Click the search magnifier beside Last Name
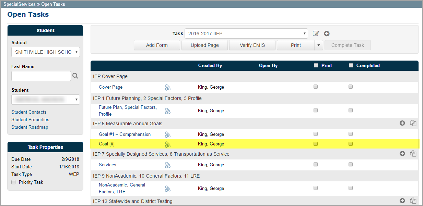The image size is (423, 206). coord(75,76)
